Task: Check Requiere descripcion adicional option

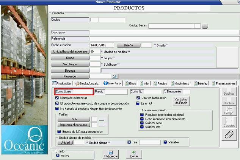Action: (x=141, y=115)
